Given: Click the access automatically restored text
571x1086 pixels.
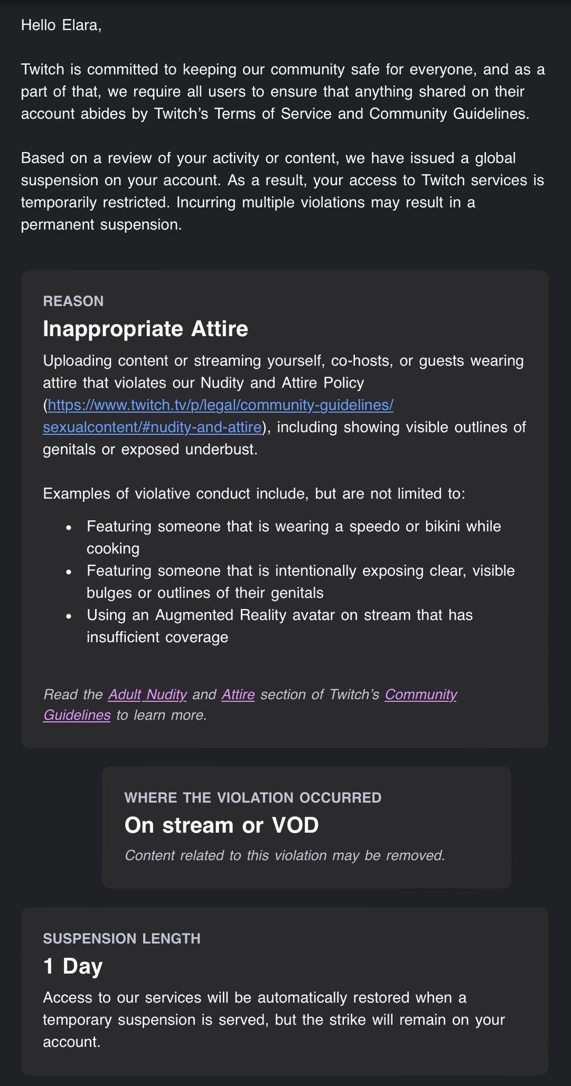Looking at the screenshot, I should [274, 1019].
